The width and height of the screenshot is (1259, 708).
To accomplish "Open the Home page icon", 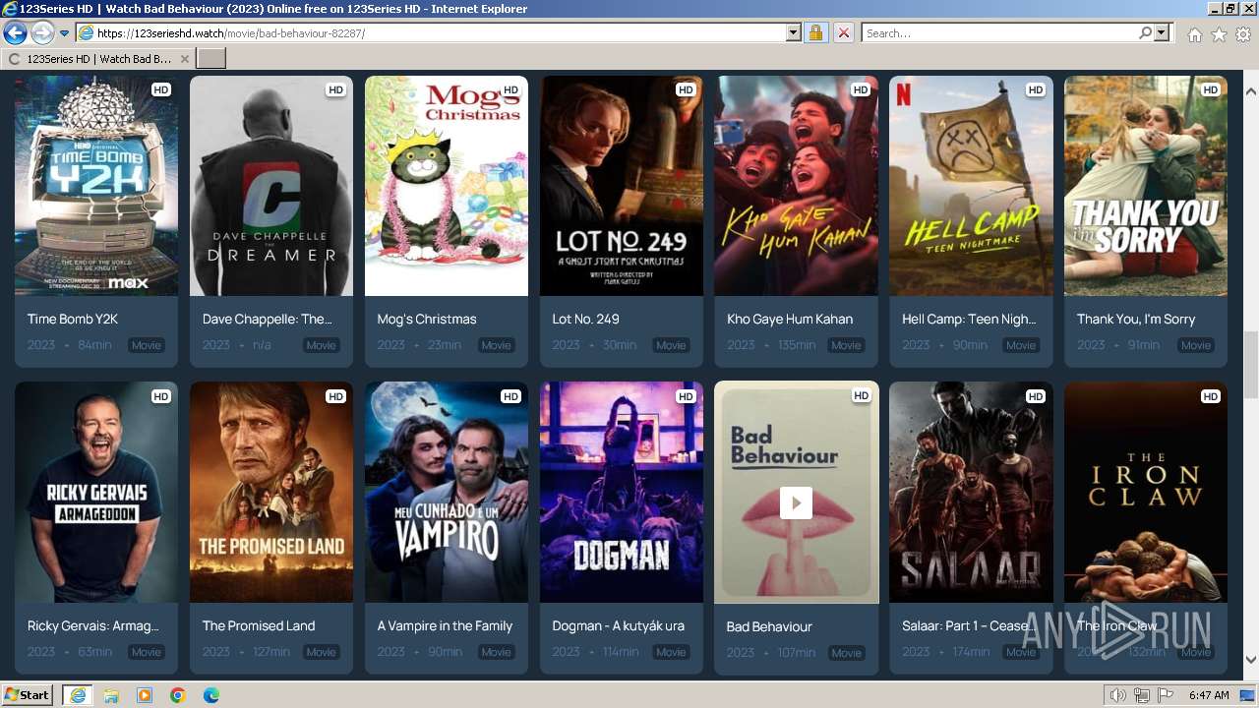I will (1194, 34).
